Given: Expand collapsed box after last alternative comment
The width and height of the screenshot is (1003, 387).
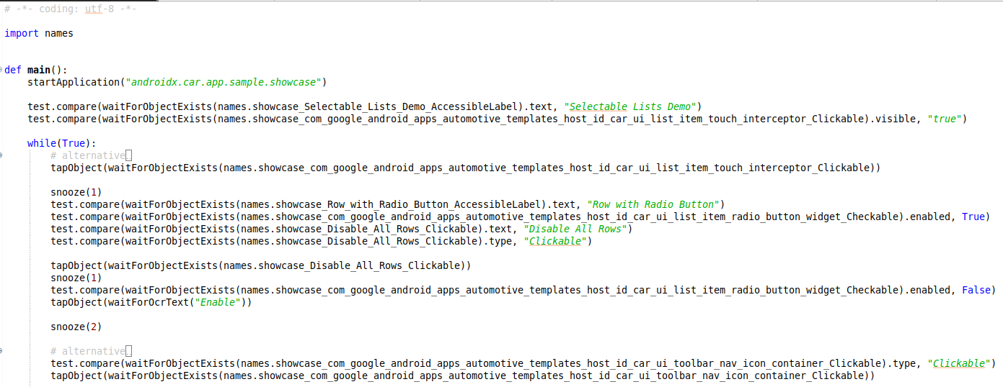Looking at the screenshot, I should 128,351.
